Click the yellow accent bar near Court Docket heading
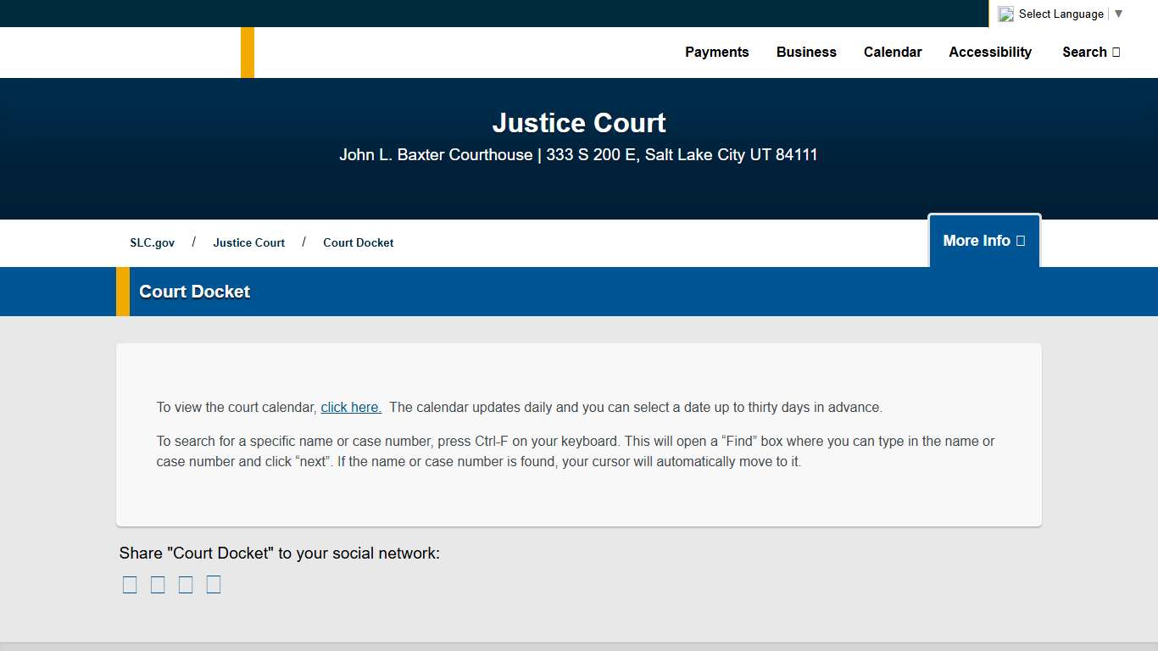Image resolution: width=1158 pixels, height=651 pixels. (x=123, y=291)
